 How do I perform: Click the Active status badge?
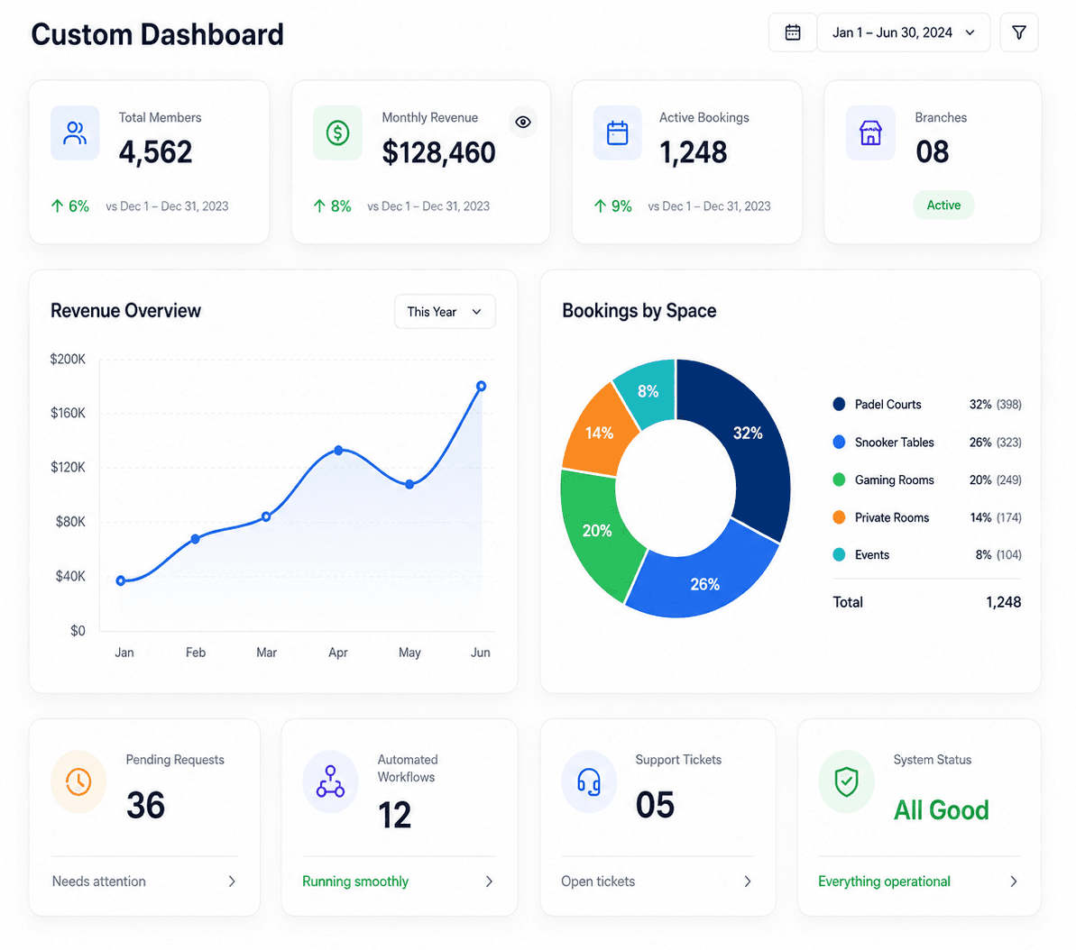click(943, 206)
